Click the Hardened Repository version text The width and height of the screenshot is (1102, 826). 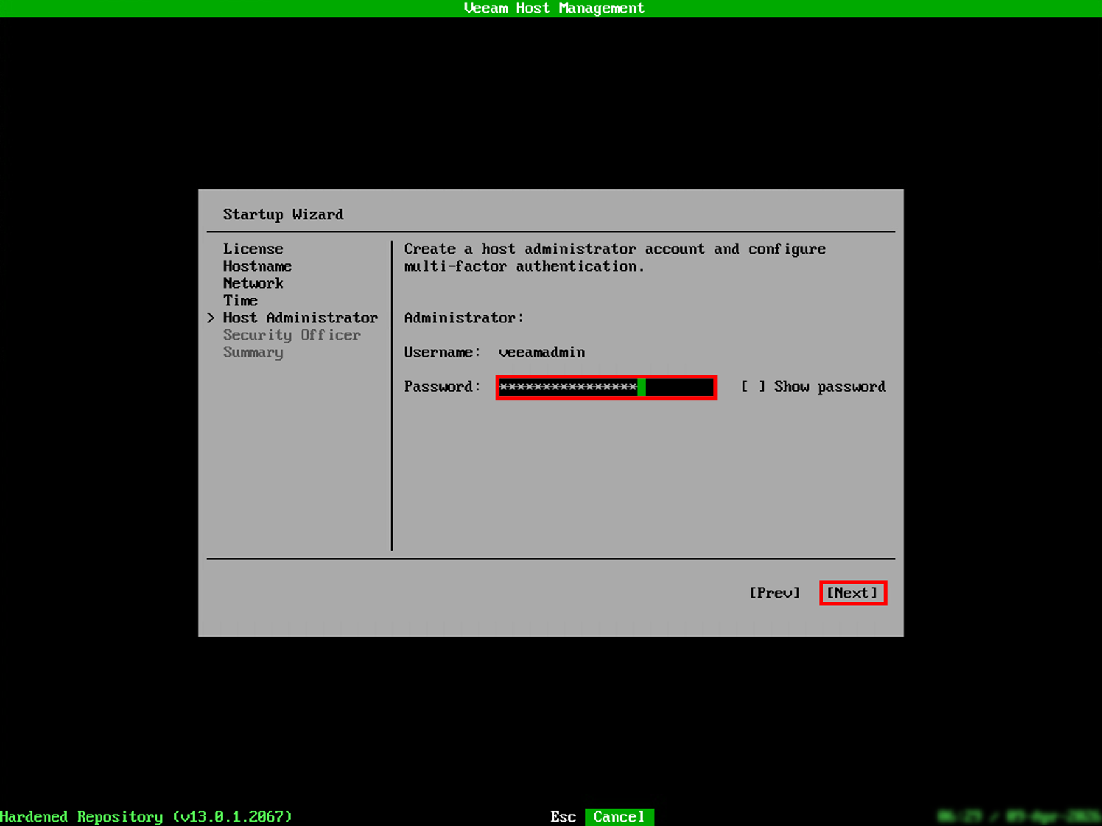tap(146, 816)
